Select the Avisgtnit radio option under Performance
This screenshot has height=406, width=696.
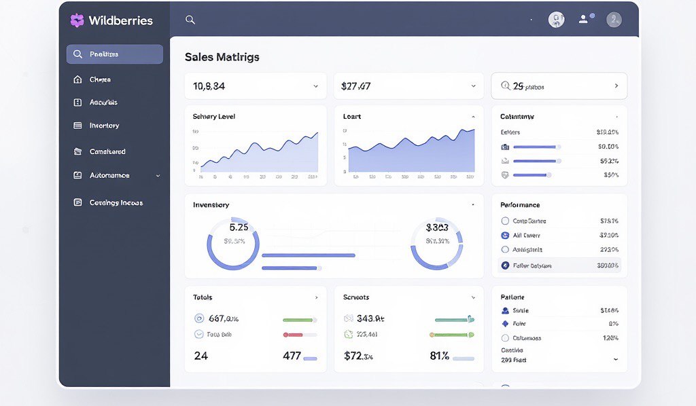(505, 250)
